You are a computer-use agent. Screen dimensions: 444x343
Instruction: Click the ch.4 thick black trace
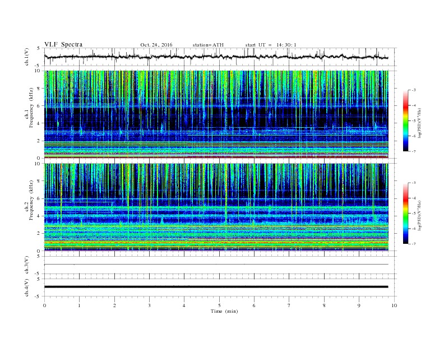(x=216, y=287)
